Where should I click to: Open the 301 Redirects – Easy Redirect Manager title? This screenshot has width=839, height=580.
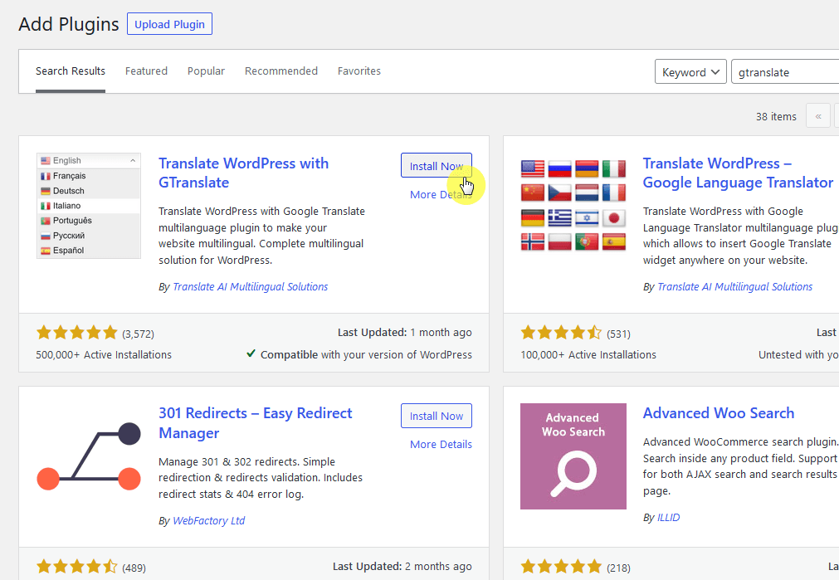point(256,422)
